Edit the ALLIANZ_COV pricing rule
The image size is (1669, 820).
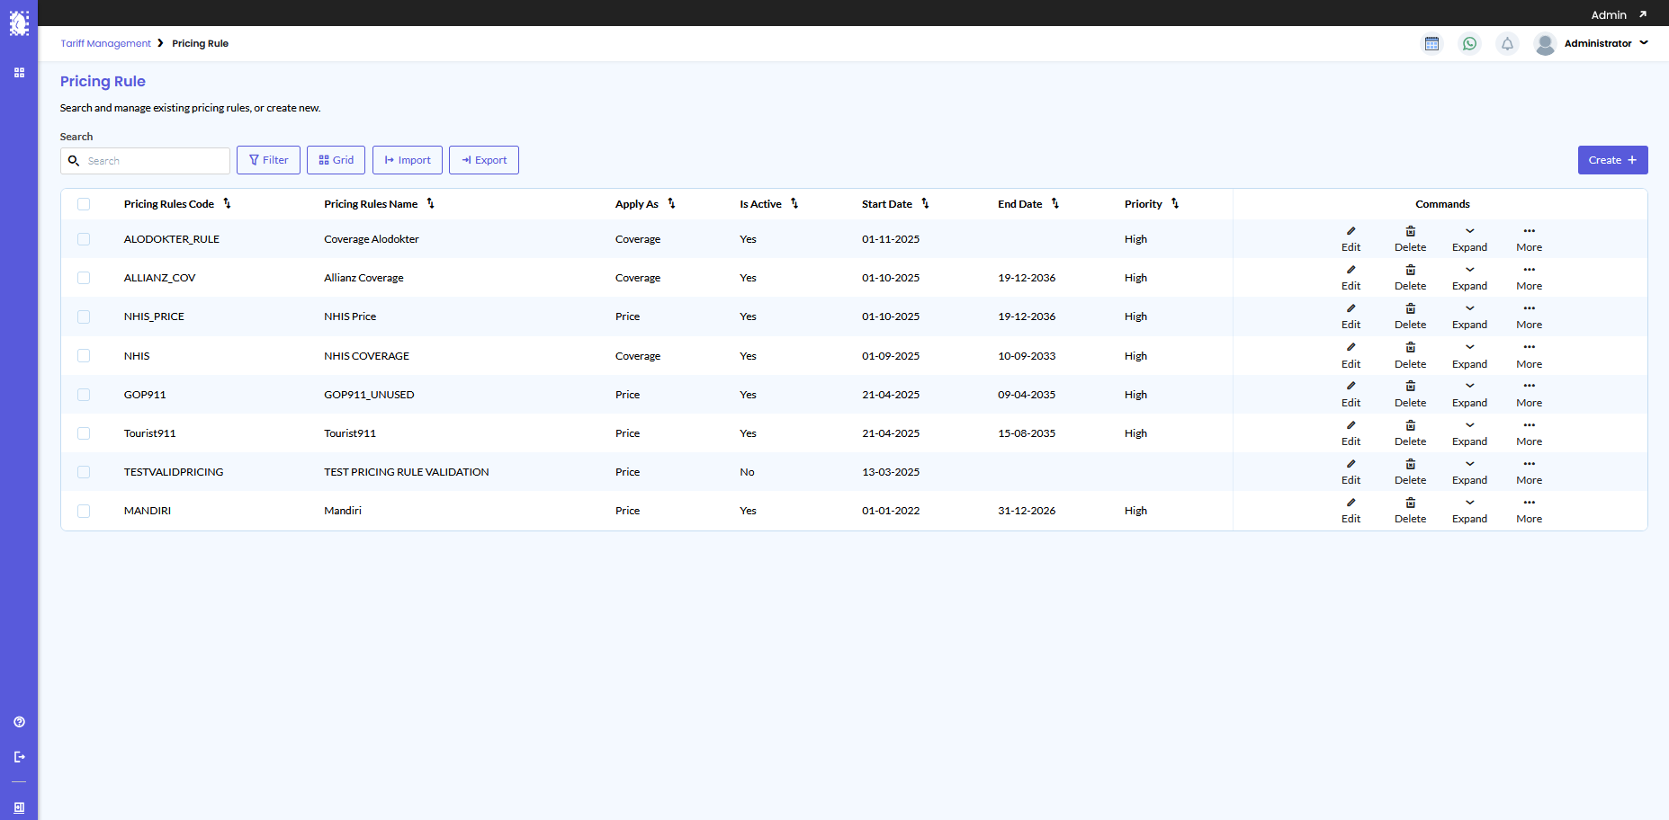click(x=1350, y=278)
